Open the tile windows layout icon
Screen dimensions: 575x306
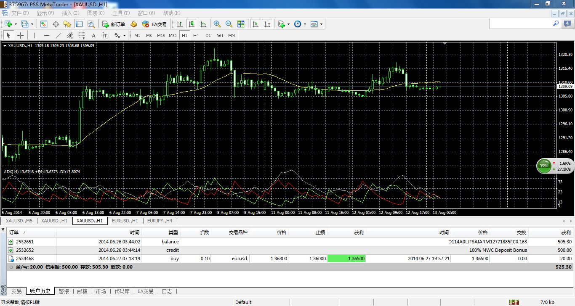[241, 24]
